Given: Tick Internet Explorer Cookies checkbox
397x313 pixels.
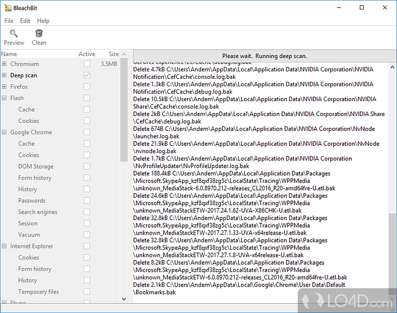Looking at the screenshot, I should (87, 257).
